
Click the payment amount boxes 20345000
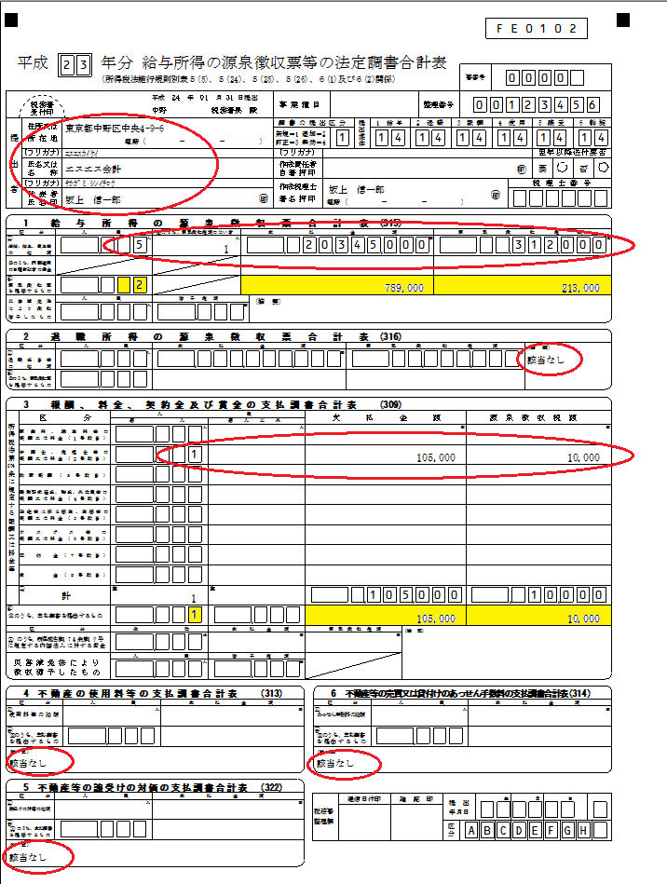pyautogui.click(x=338, y=245)
